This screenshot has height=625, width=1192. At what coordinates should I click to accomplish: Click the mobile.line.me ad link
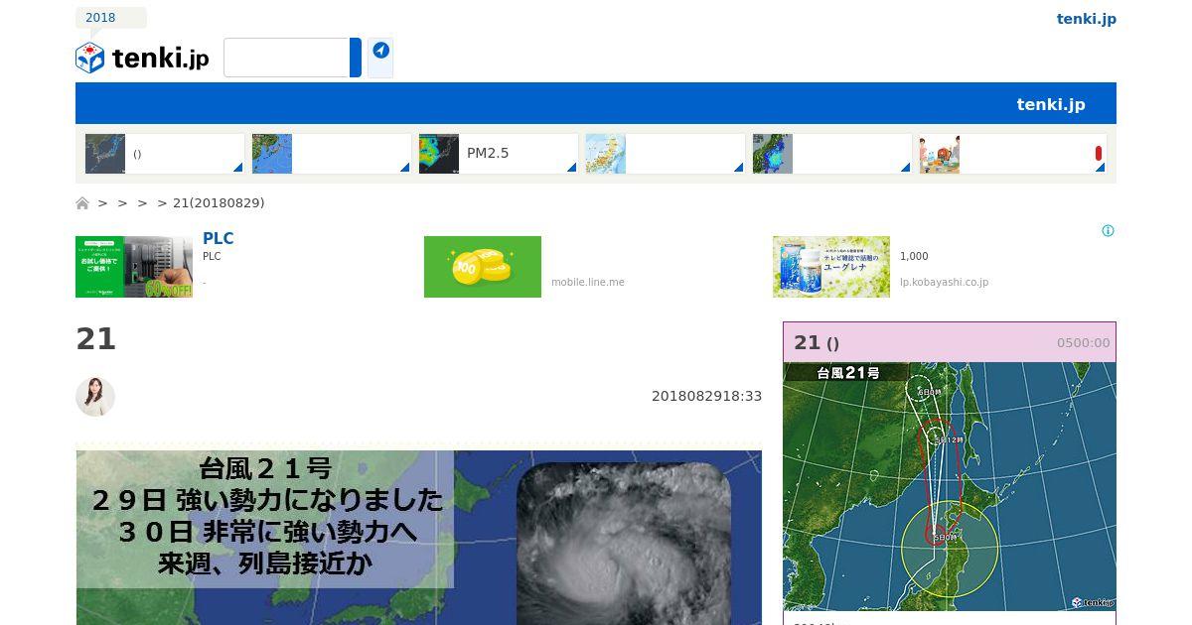[x=588, y=282]
